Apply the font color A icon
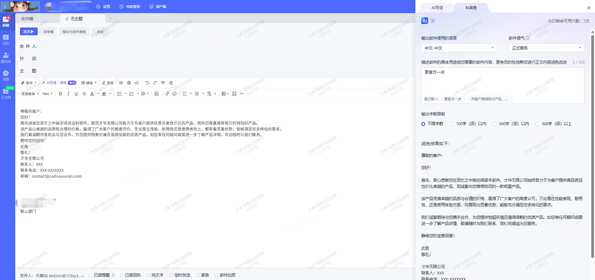This screenshot has width=595, height=280. click(x=92, y=94)
